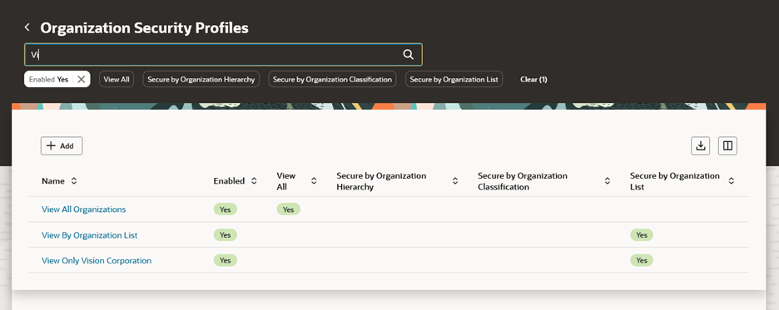
Task: Sort by the Enabled column
Action: coord(254,181)
